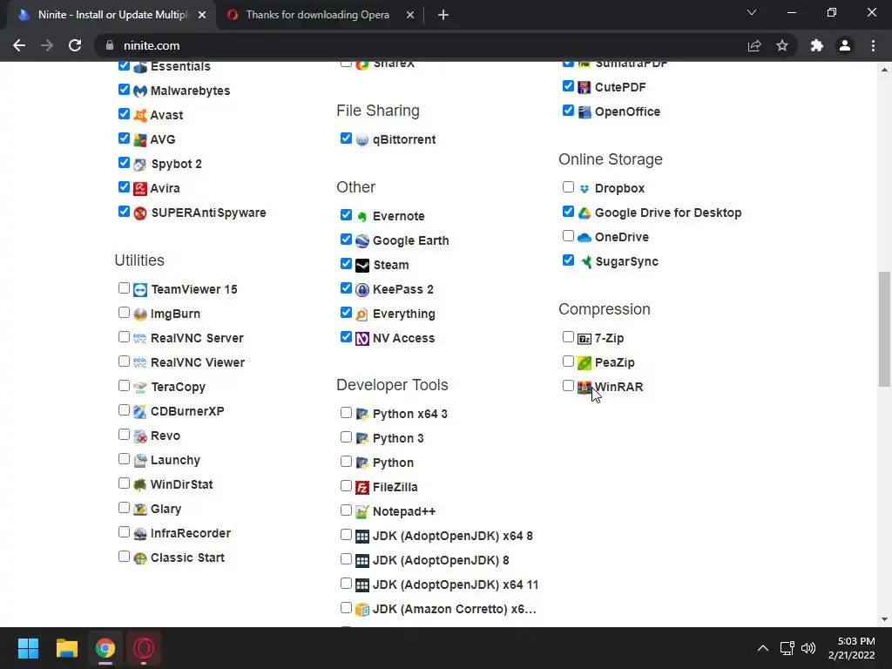Click the RealVNC Server label
Image resolution: width=892 pixels, height=669 pixels.
pyautogui.click(x=197, y=338)
